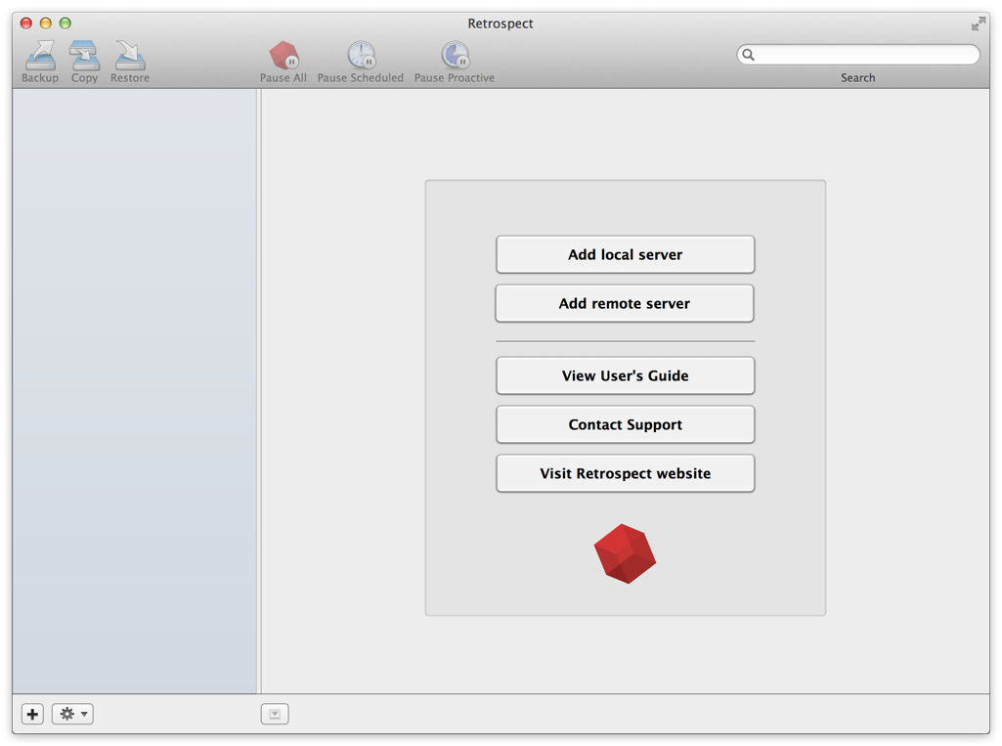Click the Pause Proactive clock icon
The image size is (1002, 746).
coord(455,55)
